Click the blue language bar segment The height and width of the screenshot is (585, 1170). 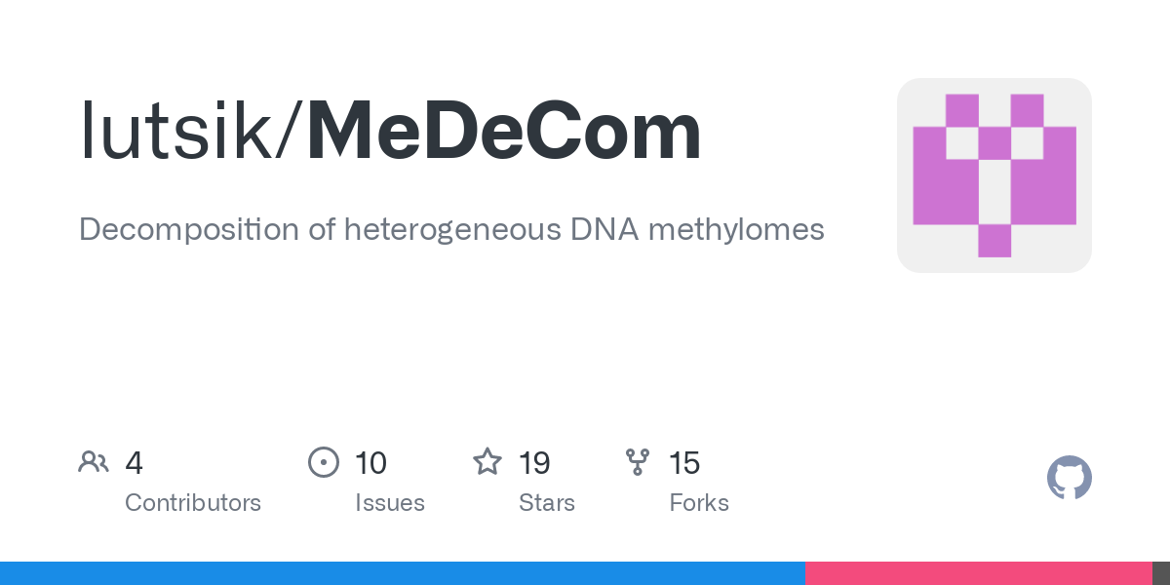pyautogui.click(x=403, y=573)
